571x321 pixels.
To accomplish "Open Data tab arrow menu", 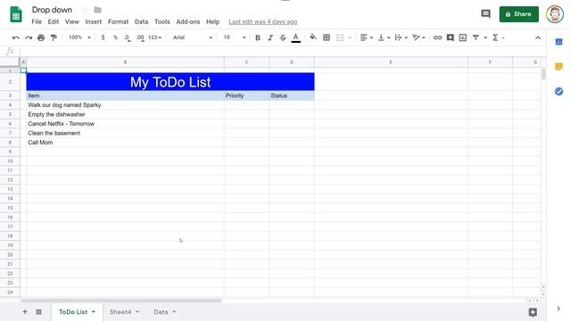I will pyautogui.click(x=174, y=312).
